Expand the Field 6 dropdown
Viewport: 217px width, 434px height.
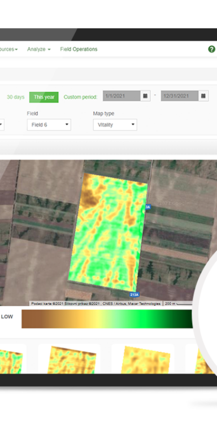click(49, 125)
